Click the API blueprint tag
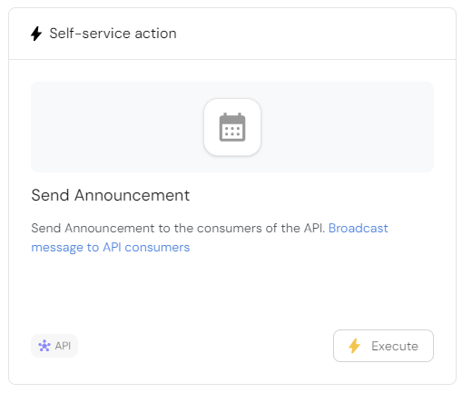The width and height of the screenshot is (472, 393). click(x=54, y=346)
